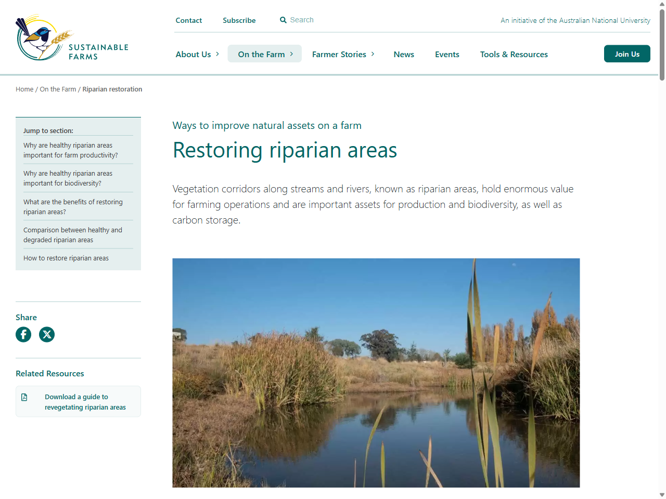Open the News menu item
The image size is (666, 499).
pyautogui.click(x=404, y=54)
